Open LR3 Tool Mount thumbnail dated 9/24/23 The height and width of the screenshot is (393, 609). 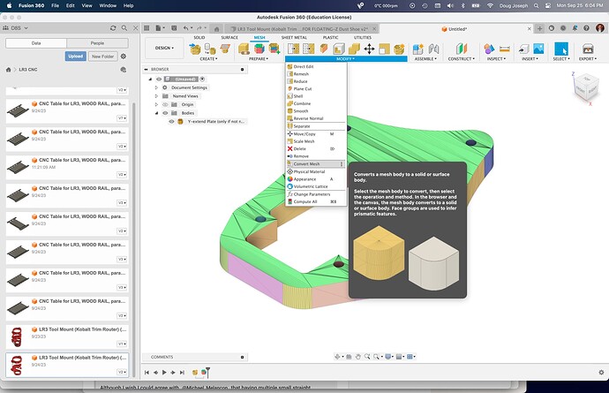16,365
